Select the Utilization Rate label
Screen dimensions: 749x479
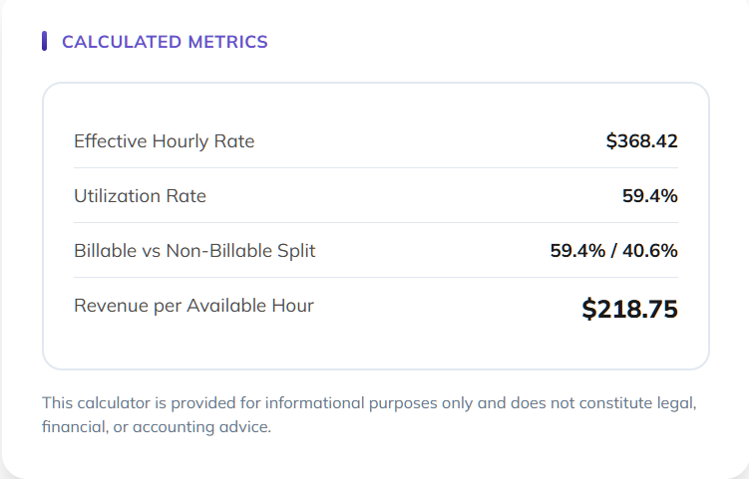pos(140,196)
